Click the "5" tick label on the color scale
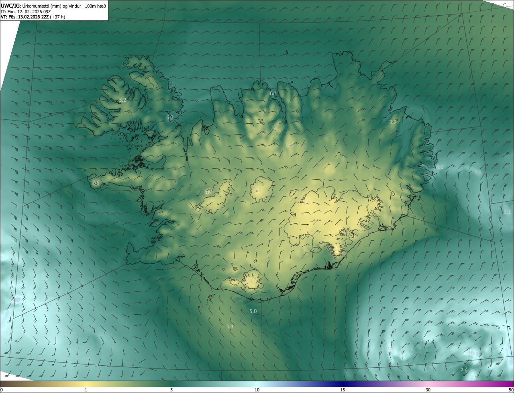 (x=171, y=390)
